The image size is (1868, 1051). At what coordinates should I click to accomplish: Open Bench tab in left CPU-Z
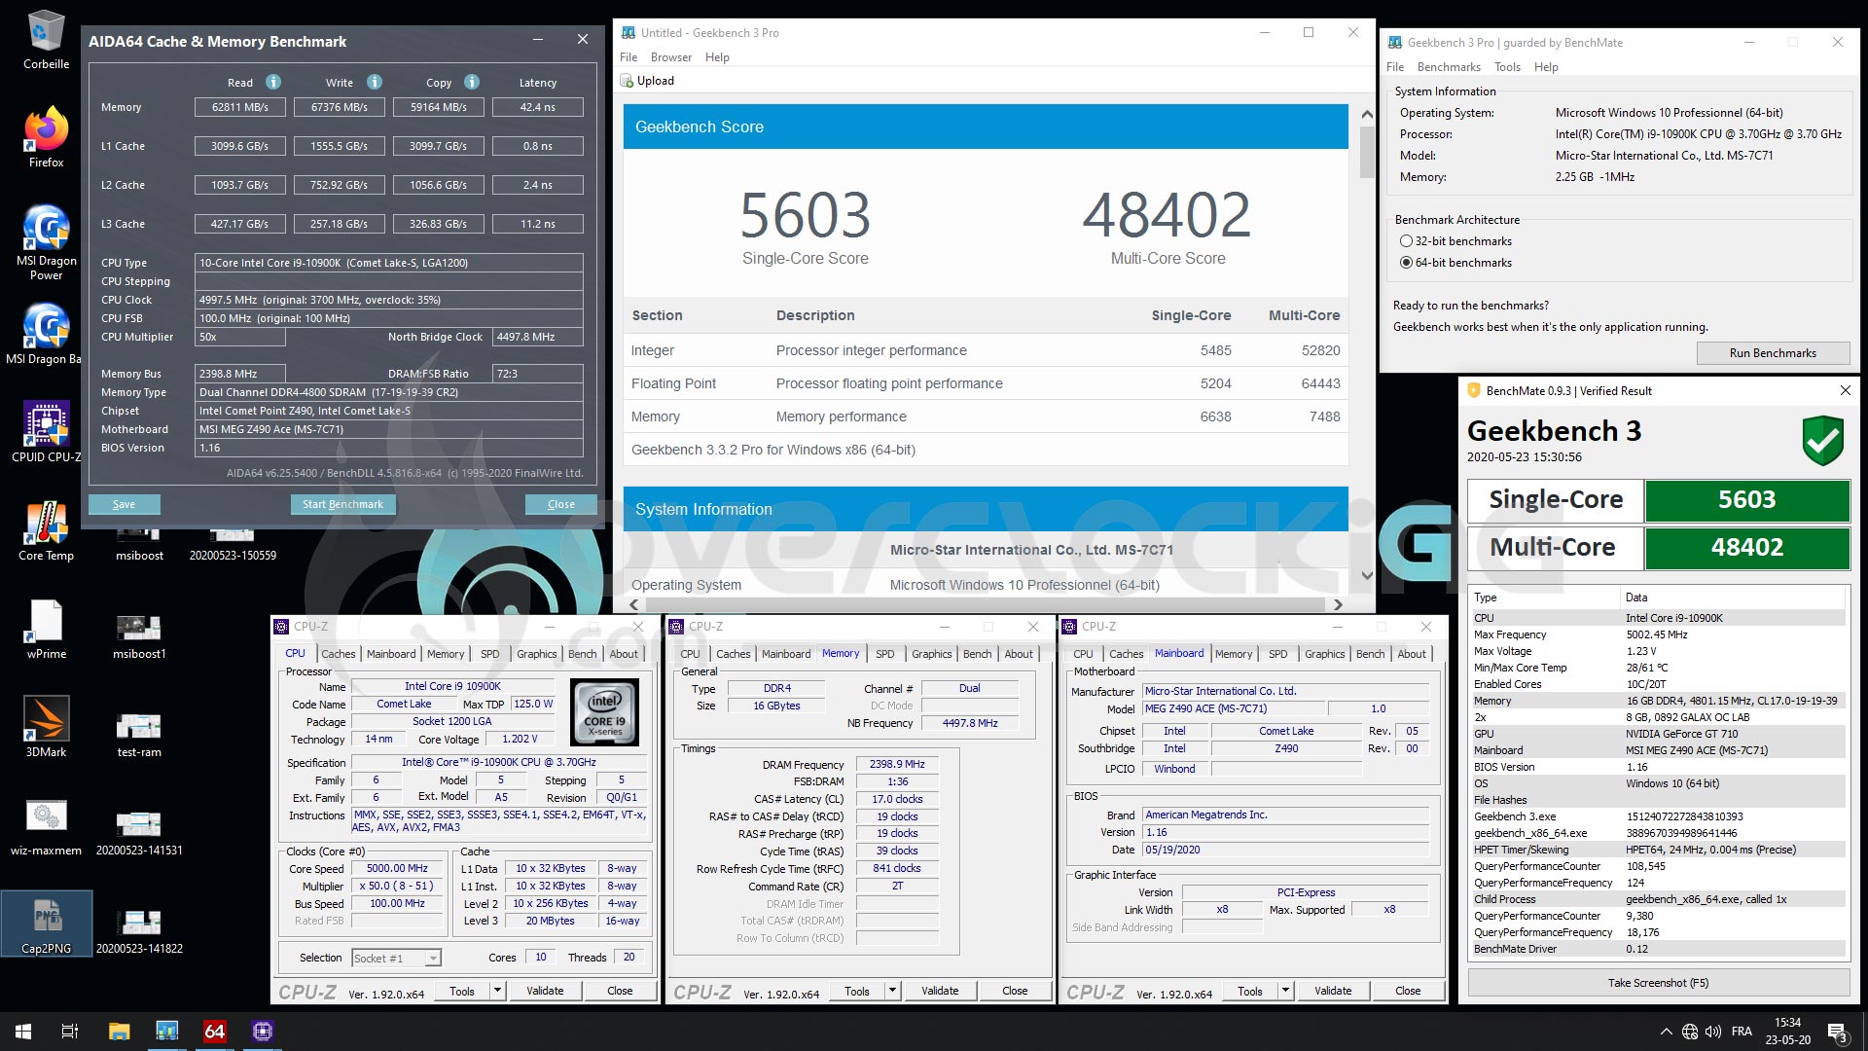pos(582,654)
